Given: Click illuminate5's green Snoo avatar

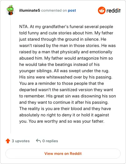Looking at the screenshot, I should [x=10, y=10].
